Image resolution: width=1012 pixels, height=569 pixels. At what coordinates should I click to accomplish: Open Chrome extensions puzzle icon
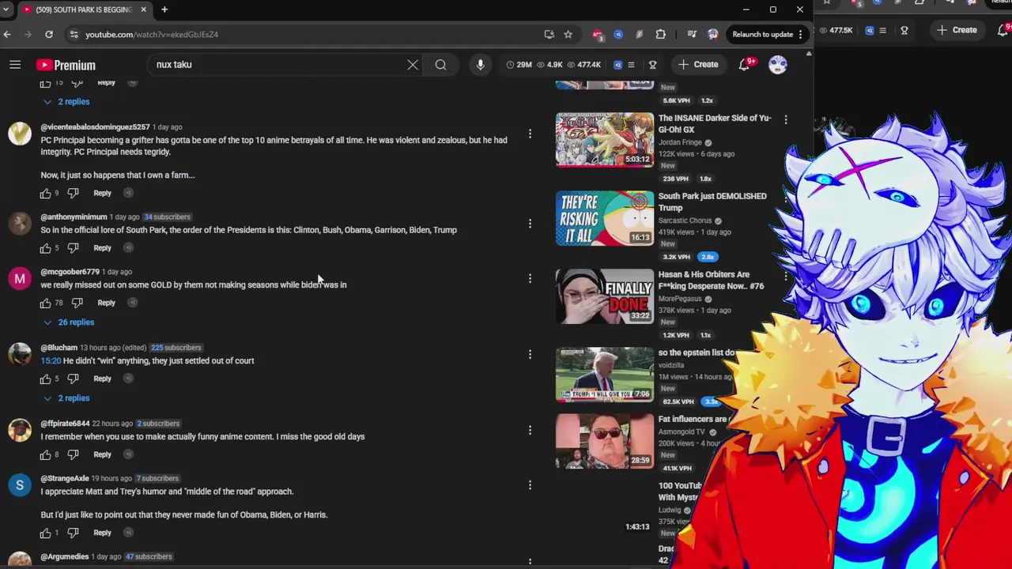(661, 34)
